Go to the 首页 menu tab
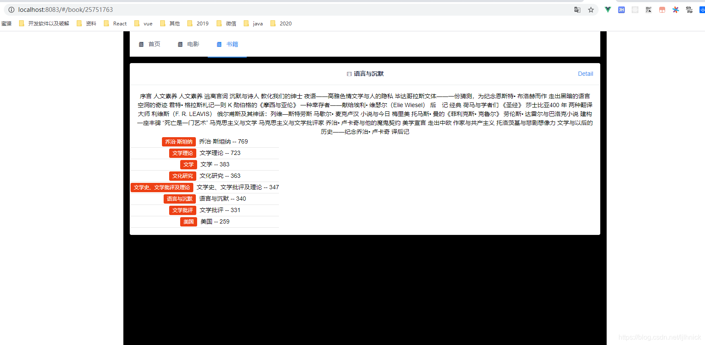The image size is (705, 345). pos(149,44)
